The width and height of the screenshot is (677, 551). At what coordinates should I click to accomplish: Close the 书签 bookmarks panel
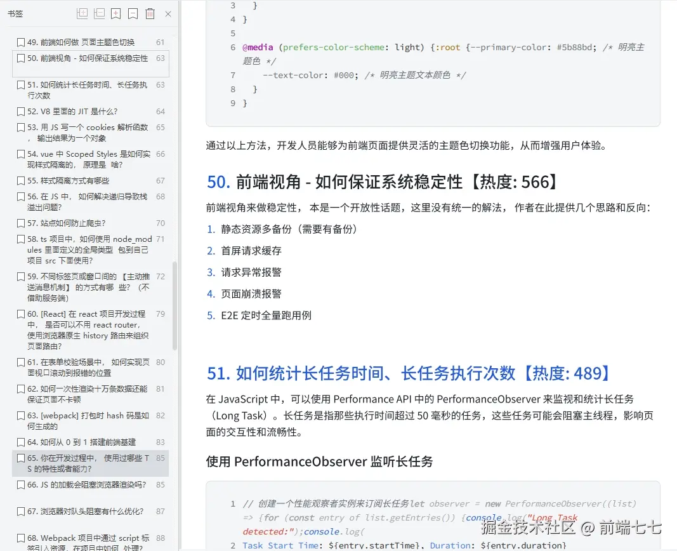click(167, 13)
